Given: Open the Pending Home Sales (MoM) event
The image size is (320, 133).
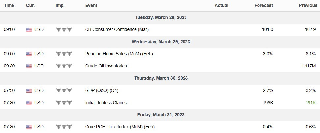Looking at the screenshot, I should [x=119, y=54].
